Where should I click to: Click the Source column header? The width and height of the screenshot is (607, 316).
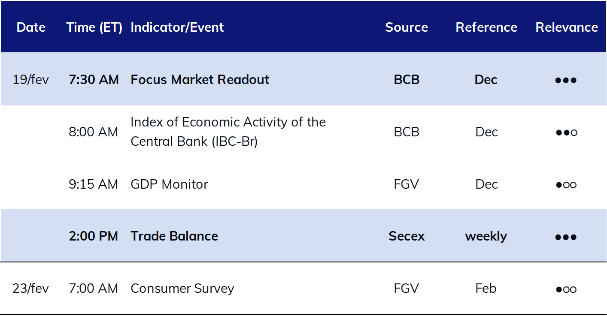(407, 27)
